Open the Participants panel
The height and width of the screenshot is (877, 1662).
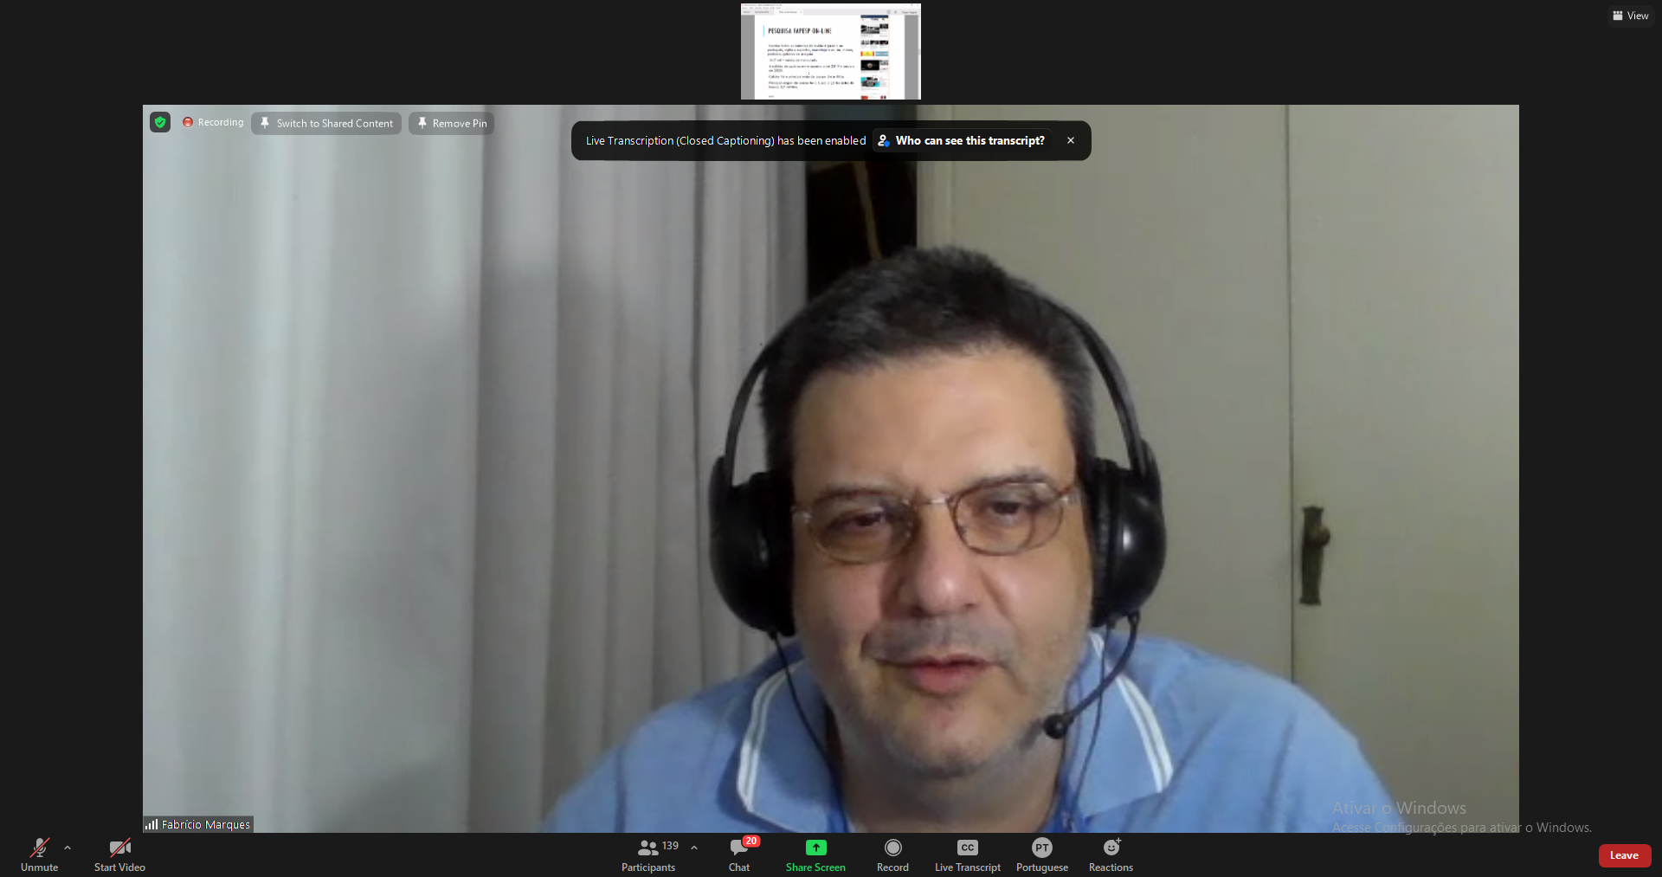648,854
